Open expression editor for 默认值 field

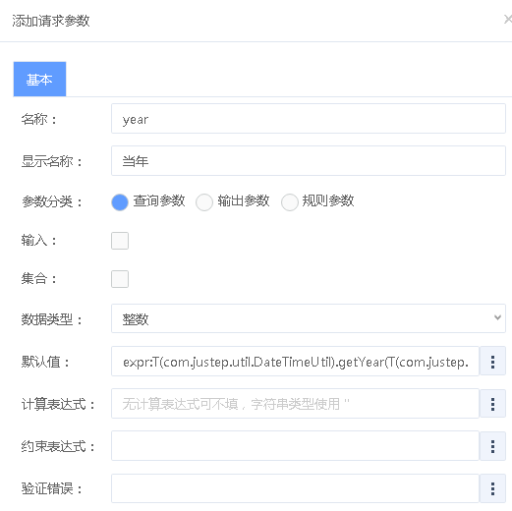(492, 362)
